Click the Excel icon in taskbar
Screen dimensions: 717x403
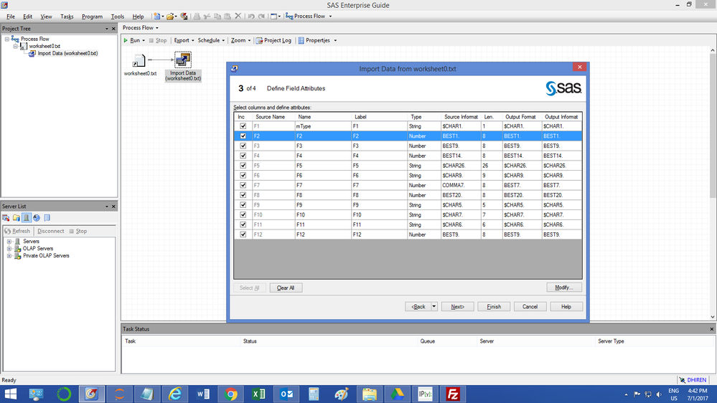coord(259,394)
